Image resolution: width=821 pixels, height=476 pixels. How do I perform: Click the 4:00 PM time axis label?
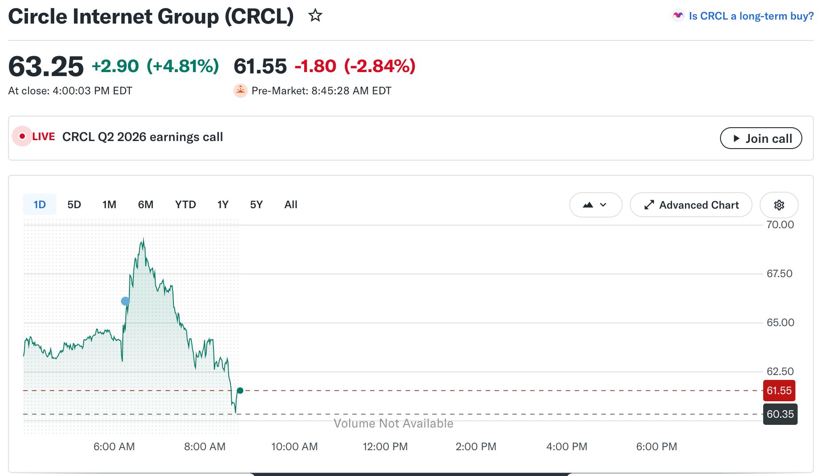coord(567,447)
